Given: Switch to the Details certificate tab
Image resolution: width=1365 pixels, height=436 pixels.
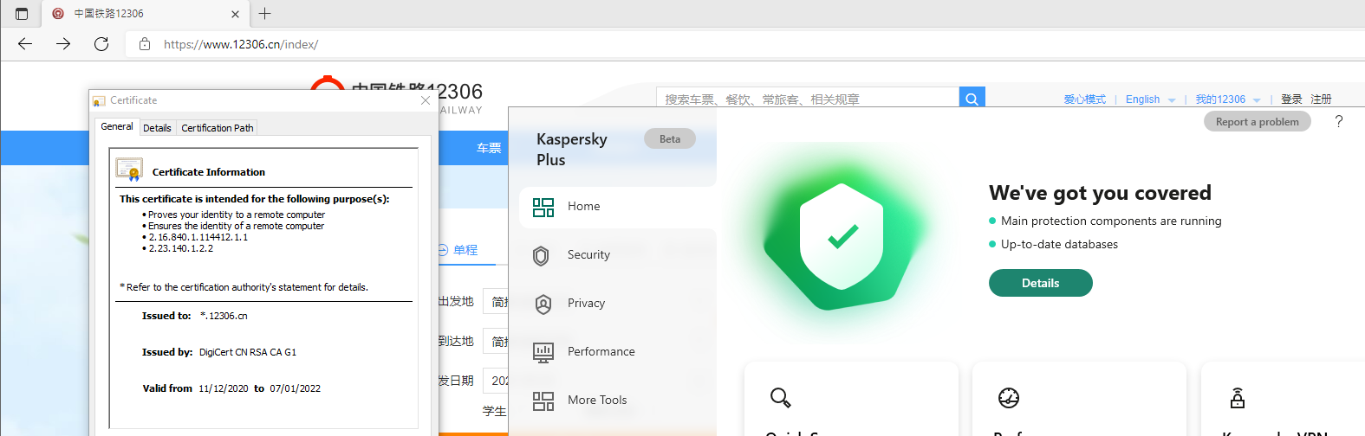Looking at the screenshot, I should click(157, 128).
